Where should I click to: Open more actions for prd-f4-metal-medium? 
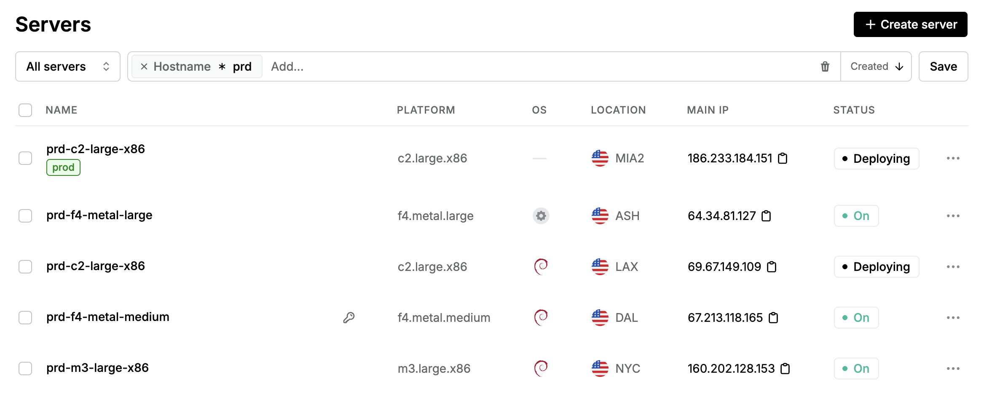[953, 318]
